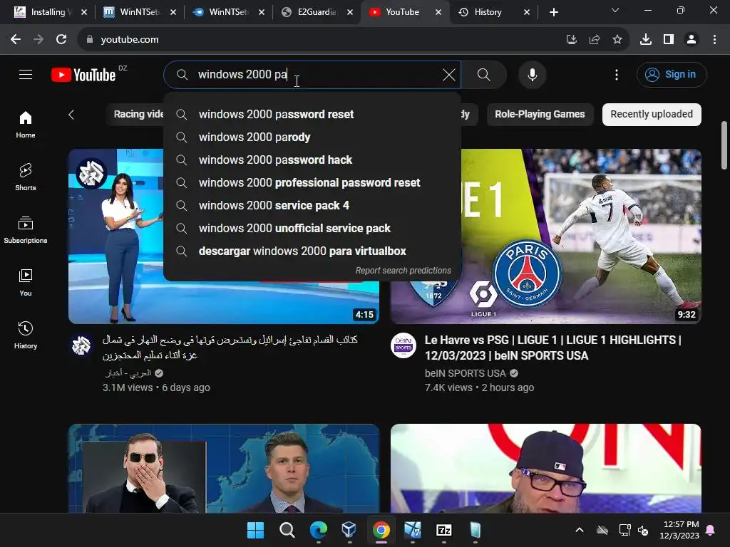Open Windows taskbar search

click(x=287, y=530)
